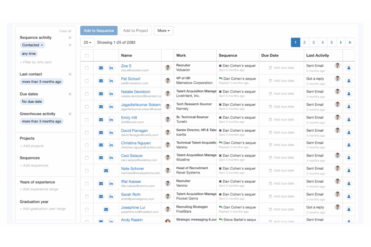Click 'Add due date' for Nate Schorer
371x247 pixels.
[282, 170]
